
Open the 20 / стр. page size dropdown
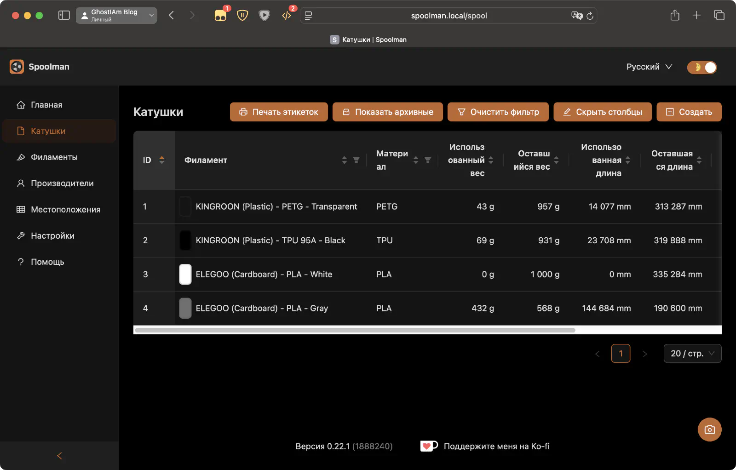(x=692, y=354)
